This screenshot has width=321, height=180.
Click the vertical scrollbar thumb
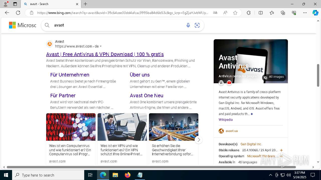coord(318,75)
